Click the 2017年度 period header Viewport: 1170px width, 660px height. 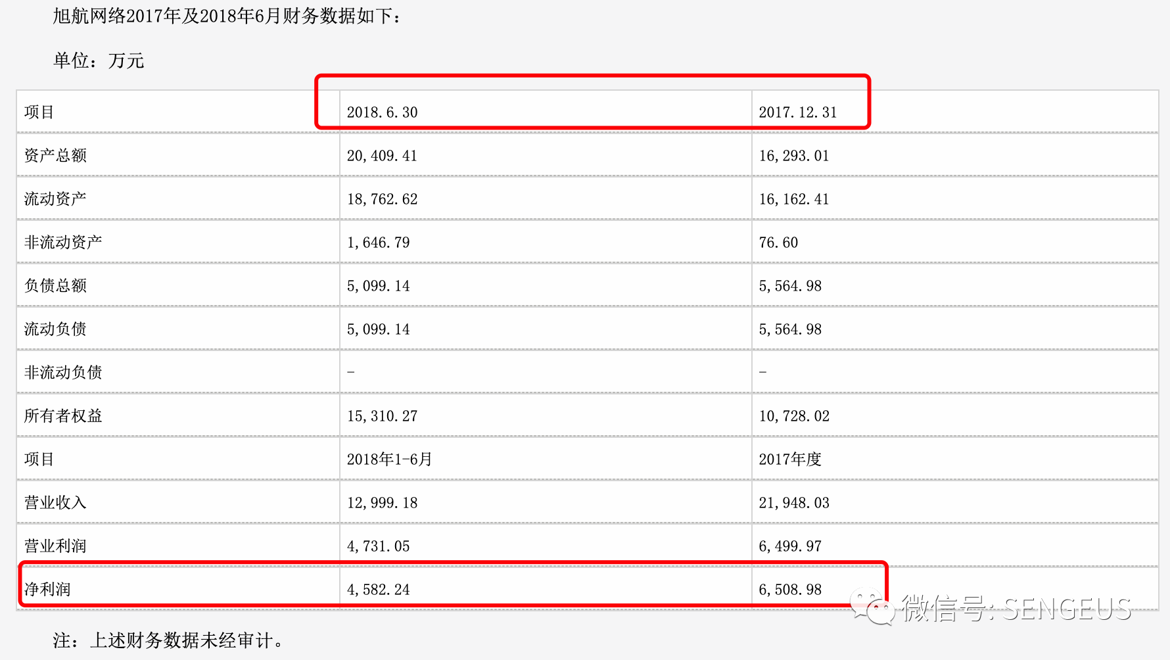pyautogui.click(x=790, y=460)
